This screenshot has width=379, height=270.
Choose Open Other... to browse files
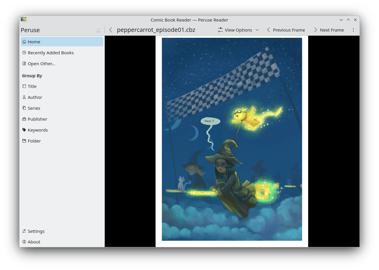[x=41, y=64]
